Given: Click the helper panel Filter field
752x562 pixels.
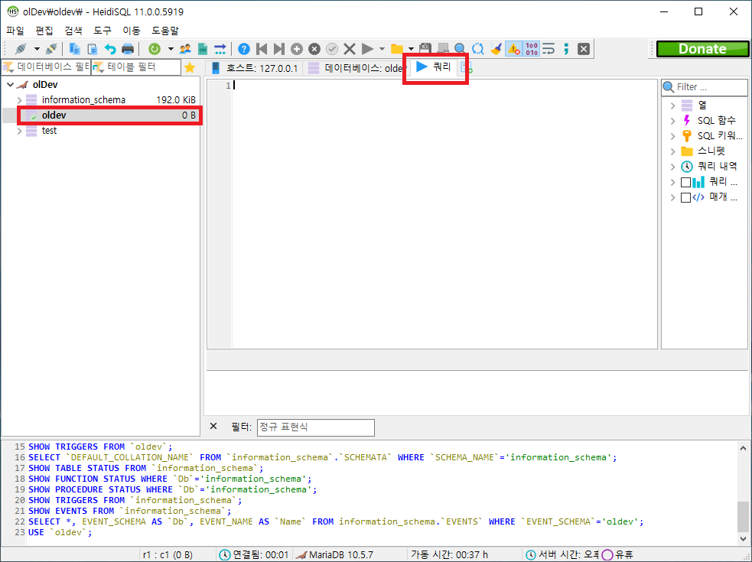Looking at the screenshot, I should coord(705,87).
